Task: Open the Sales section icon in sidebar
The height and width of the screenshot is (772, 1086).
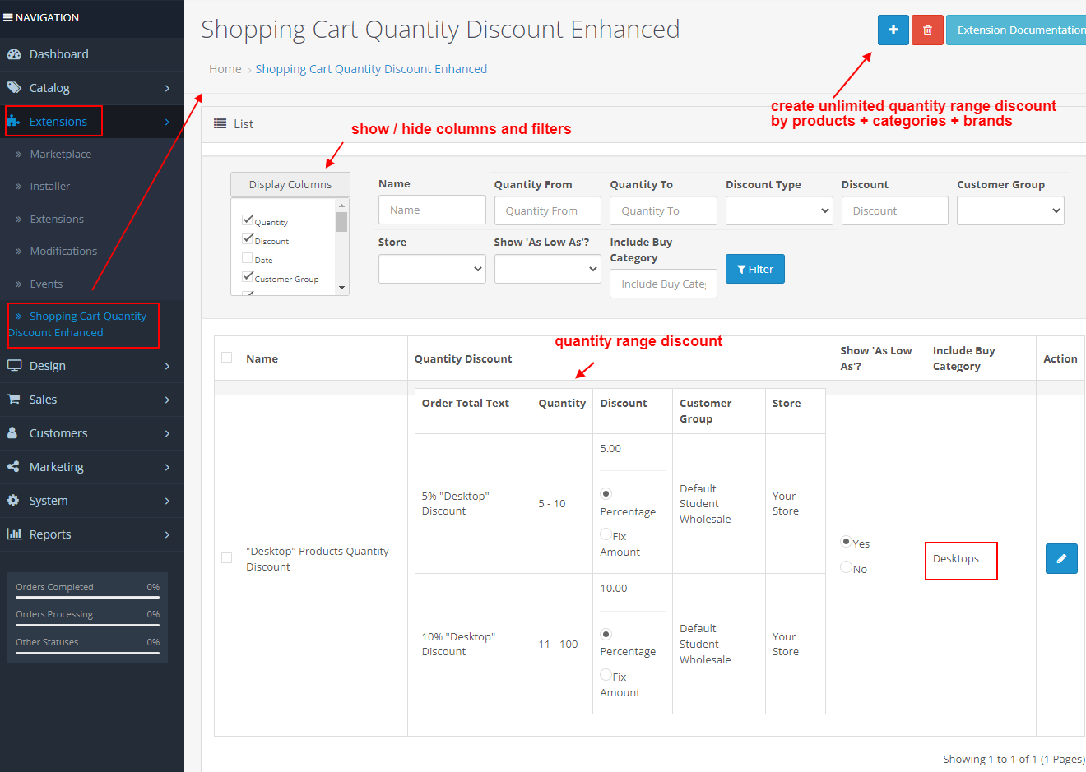Action: [15, 400]
